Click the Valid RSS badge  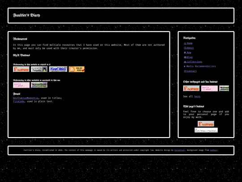pyautogui.click(x=77, y=69)
